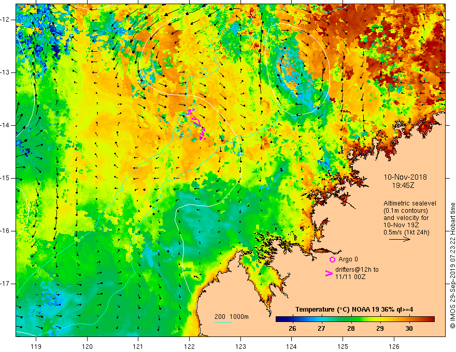Click longitude label 120 on bottom axis
The width and height of the screenshot is (456, 352).
[x=87, y=346]
